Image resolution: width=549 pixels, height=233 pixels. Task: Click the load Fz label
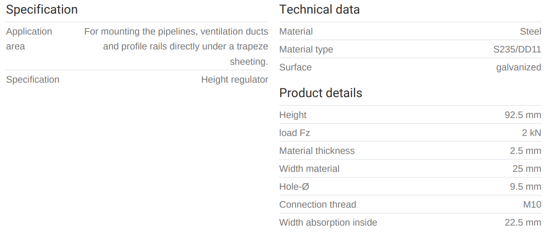point(294,133)
